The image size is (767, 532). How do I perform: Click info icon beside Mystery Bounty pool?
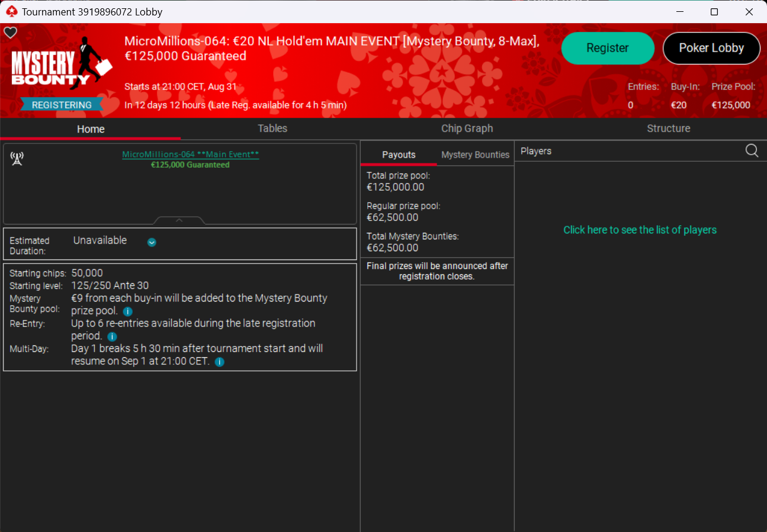127,312
